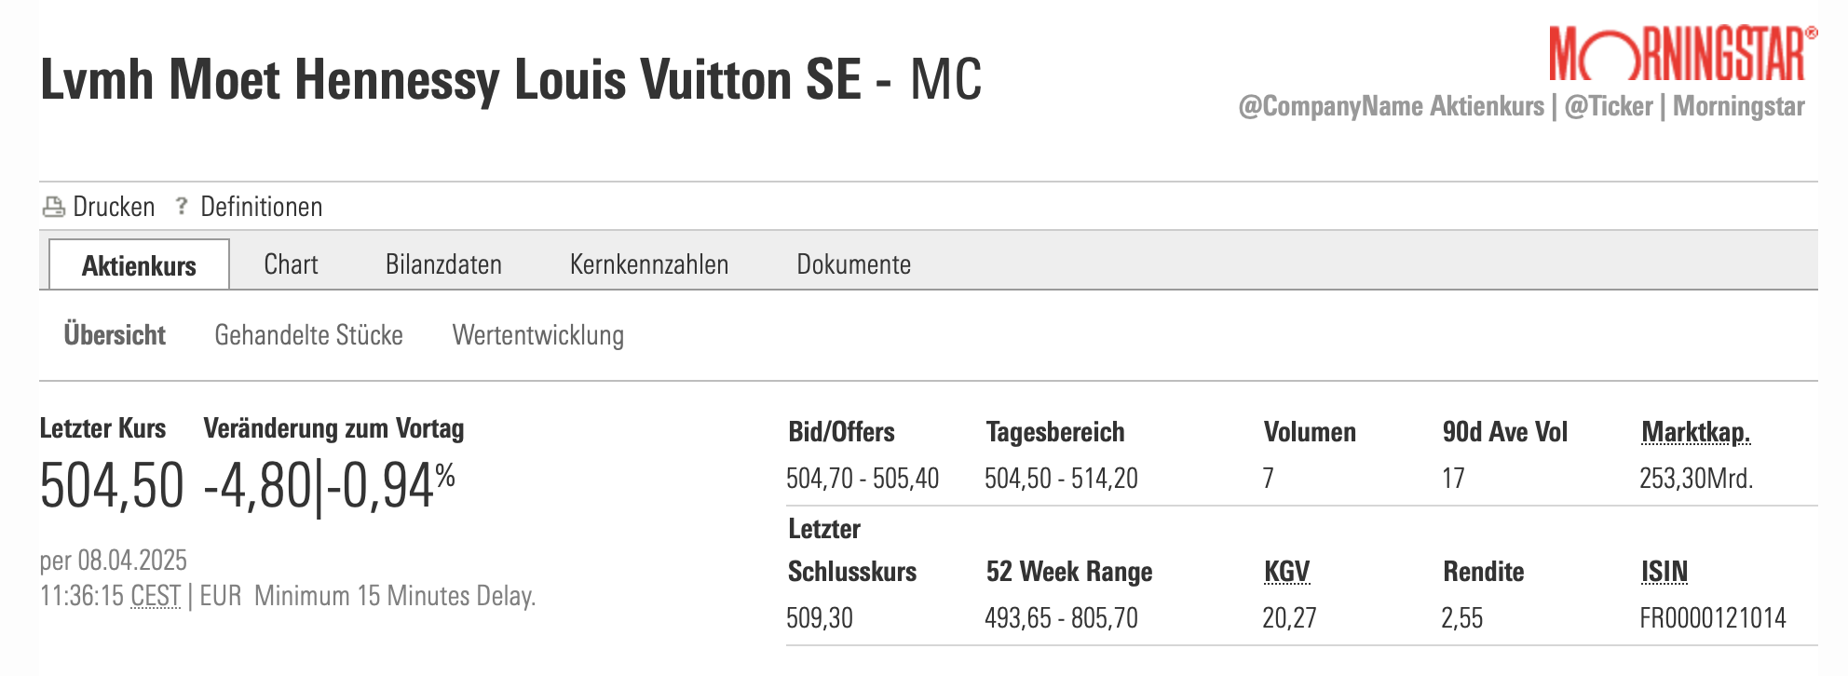Click the CEST timezone abbreviation
Screen dimensions: 1848x676
[156, 596]
